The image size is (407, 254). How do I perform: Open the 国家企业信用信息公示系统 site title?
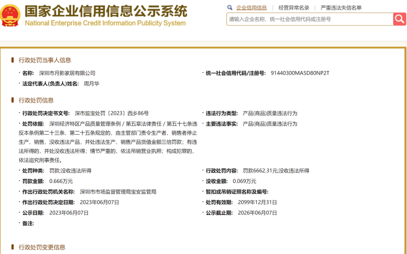tap(106, 11)
